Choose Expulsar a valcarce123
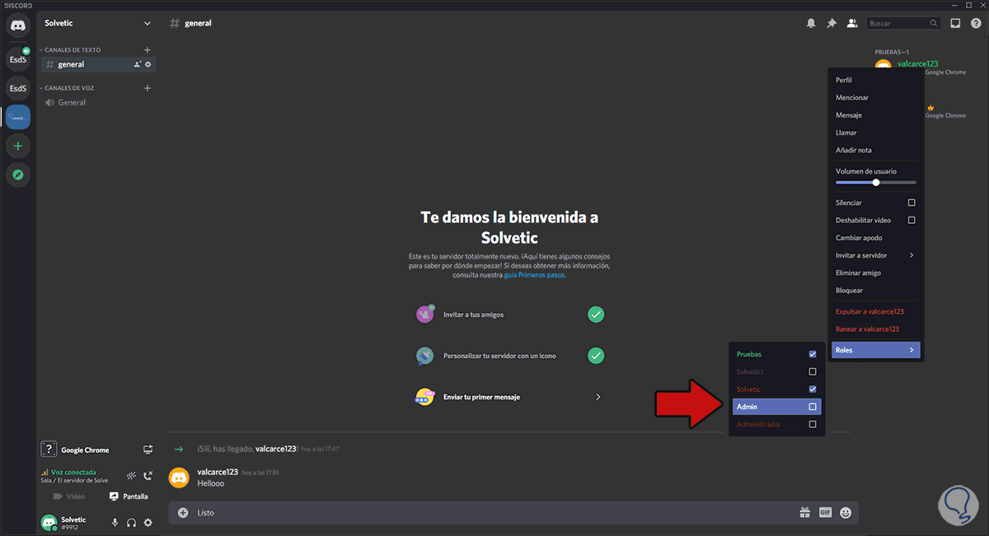The image size is (989, 536). (x=875, y=311)
